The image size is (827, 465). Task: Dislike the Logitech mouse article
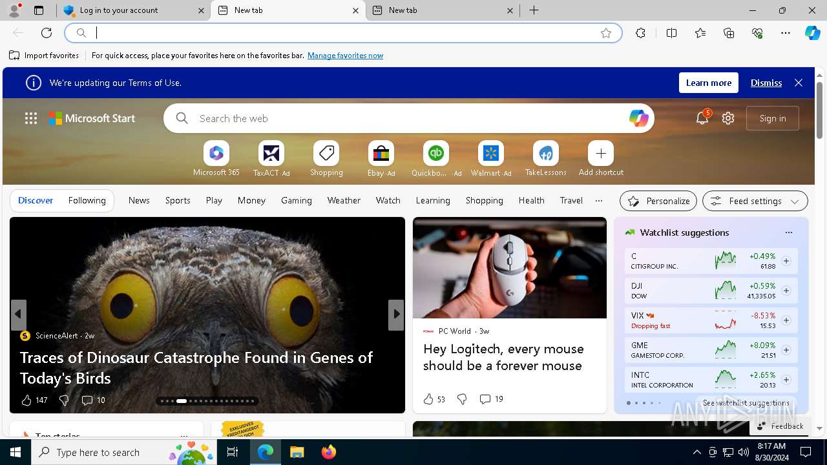[x=462, y=399]
